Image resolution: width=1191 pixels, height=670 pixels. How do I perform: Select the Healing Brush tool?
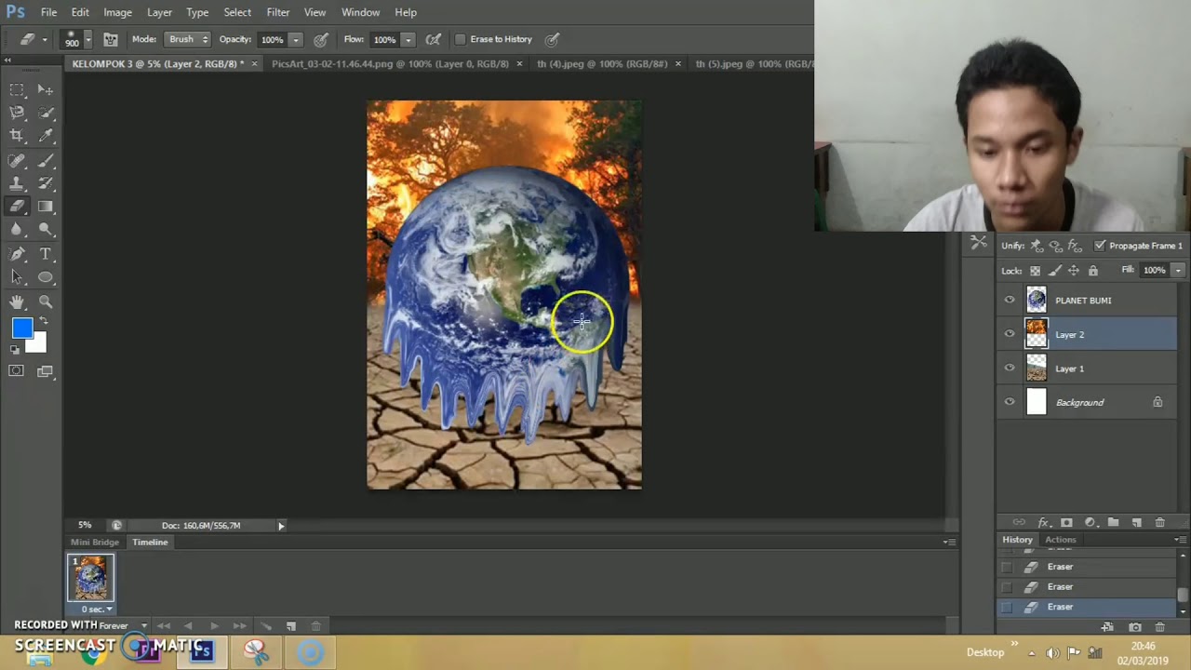[17, 160]
